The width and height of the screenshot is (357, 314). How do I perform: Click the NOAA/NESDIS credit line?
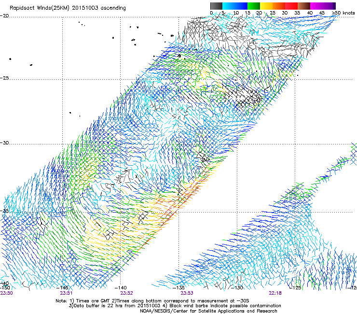[208, 311]
